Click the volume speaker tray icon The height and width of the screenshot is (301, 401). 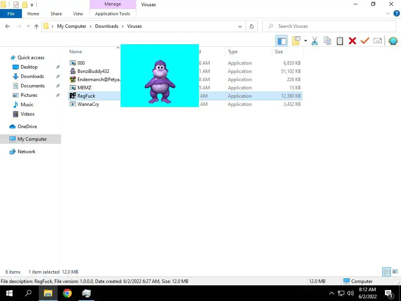pyautogui.click(x=350, y=293)
